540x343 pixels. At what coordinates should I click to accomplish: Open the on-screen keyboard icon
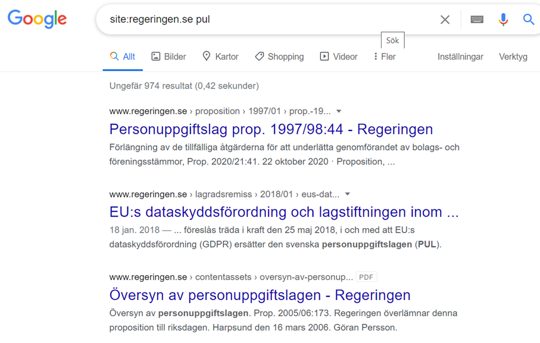pos(477,20)
